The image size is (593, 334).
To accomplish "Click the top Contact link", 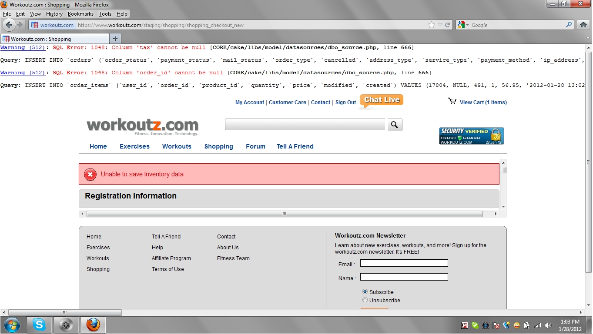I will point(321,103).
